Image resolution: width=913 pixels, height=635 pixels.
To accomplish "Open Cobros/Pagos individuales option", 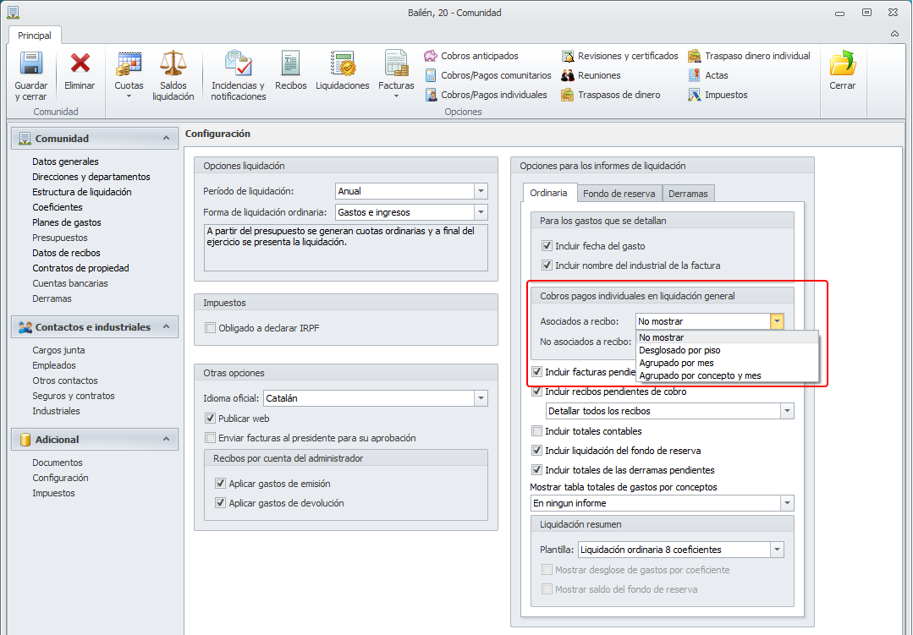I will point(487,95).
